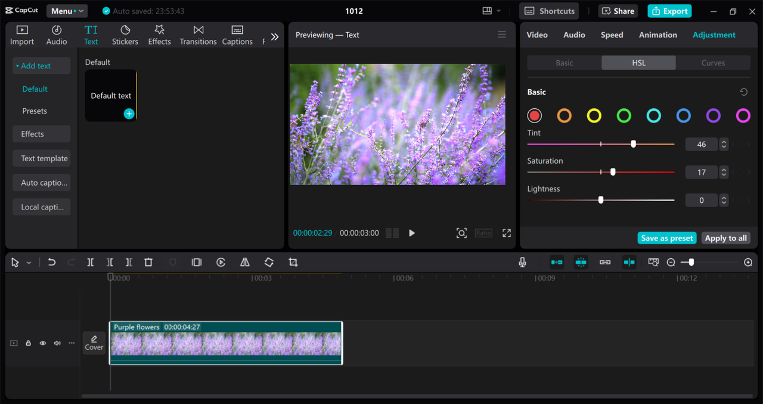The width and height of the screenshot is (763, 404).
Task: Select the red HSL color circle
Action: [x=535, y=115]
